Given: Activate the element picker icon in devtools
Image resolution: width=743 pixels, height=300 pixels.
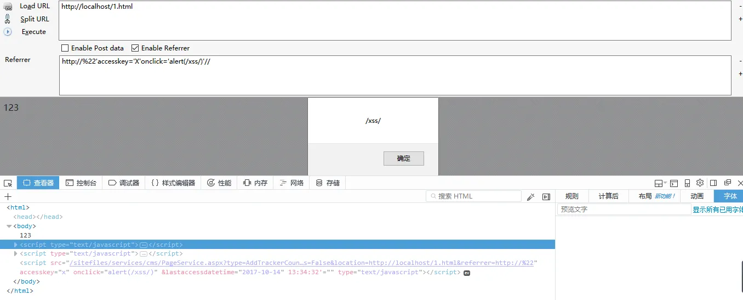Looking at the screenshot, I should coord(8,183).
